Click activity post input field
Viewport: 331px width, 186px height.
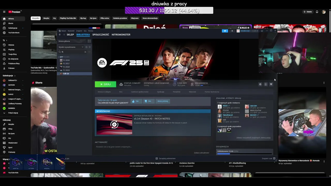point(153,147)
